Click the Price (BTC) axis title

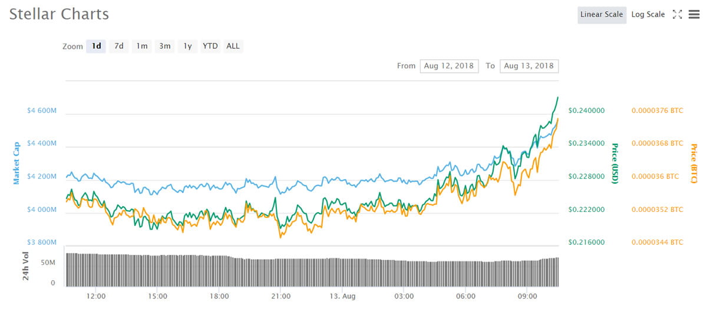point(693,163)
